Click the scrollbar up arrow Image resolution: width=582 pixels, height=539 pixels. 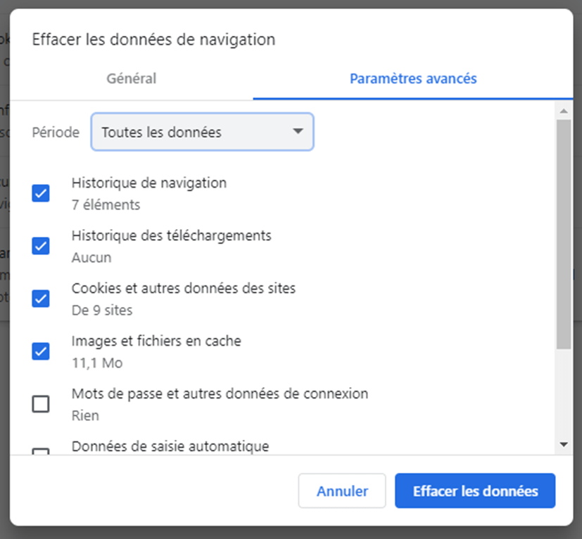[563, 111]
